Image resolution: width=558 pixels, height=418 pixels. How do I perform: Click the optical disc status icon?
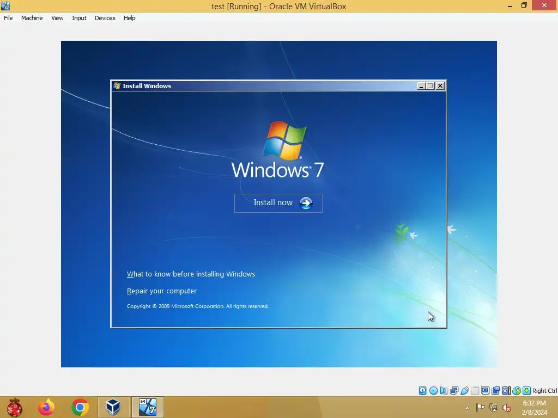click(x=433, y=391)
